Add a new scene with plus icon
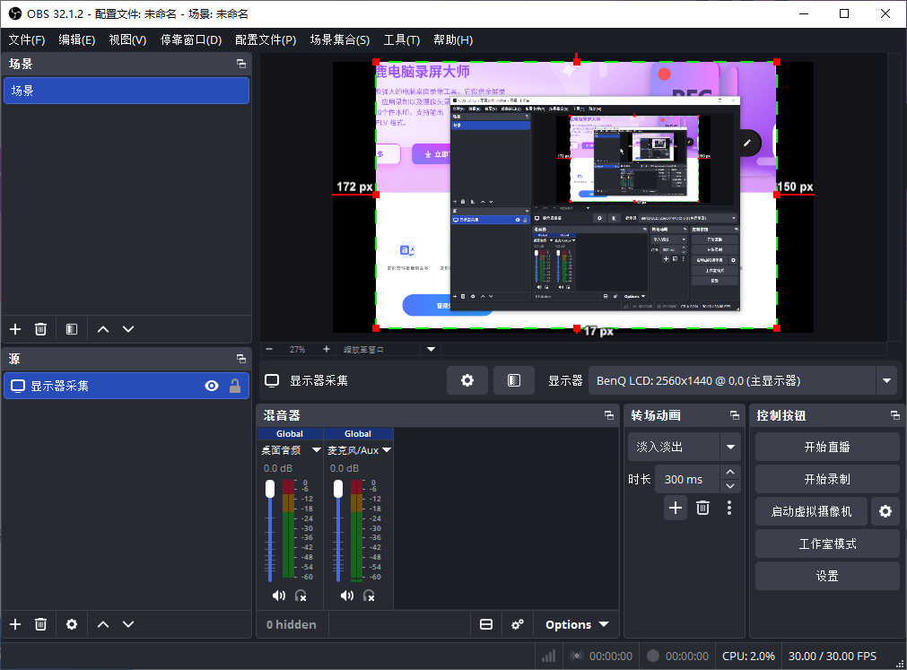This screenshot has width=907, height=670. [15, 329]
